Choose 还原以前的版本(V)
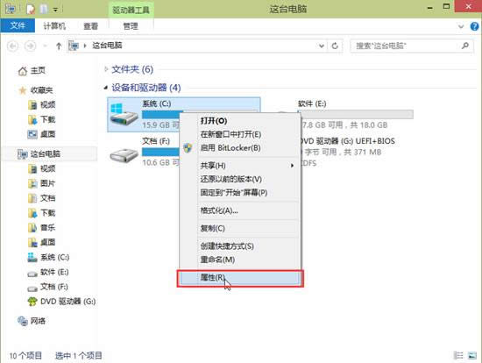 [x=230, y=180]
